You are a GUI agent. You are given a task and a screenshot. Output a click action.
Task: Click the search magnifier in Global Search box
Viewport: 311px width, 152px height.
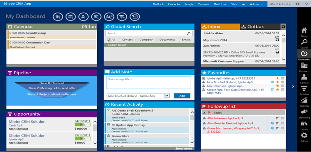[189, 33]
